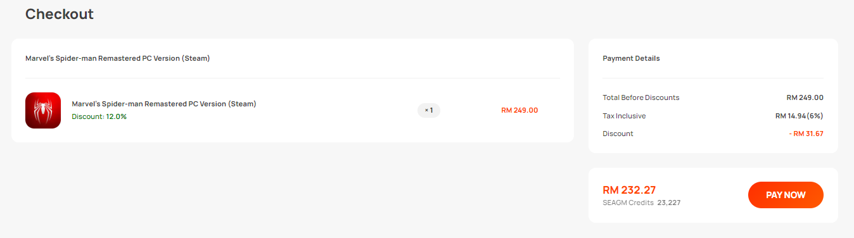Click the - RM 31.67 discount amount
854x238 pixels.
806,134
